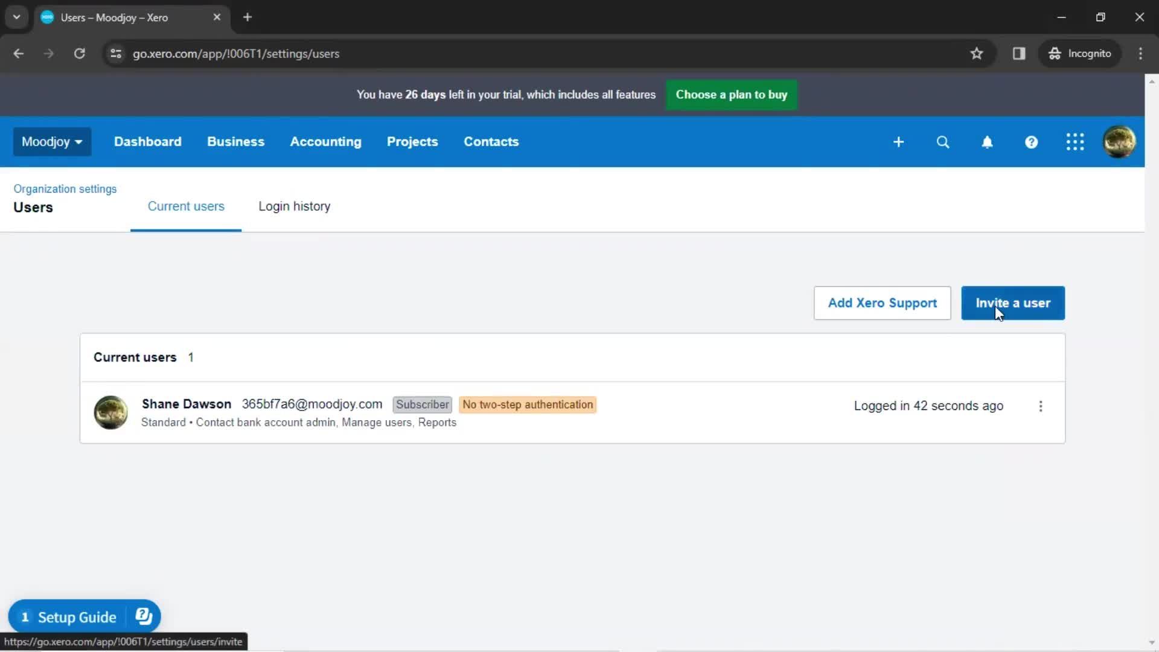
Task: Open the Contacts menu
Action: tap(491, 142)
